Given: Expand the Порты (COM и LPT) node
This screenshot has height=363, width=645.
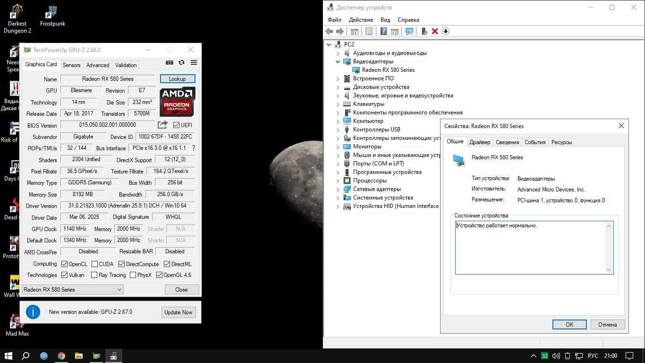Looking at the screenshot, I should click(x=338, y=164).
